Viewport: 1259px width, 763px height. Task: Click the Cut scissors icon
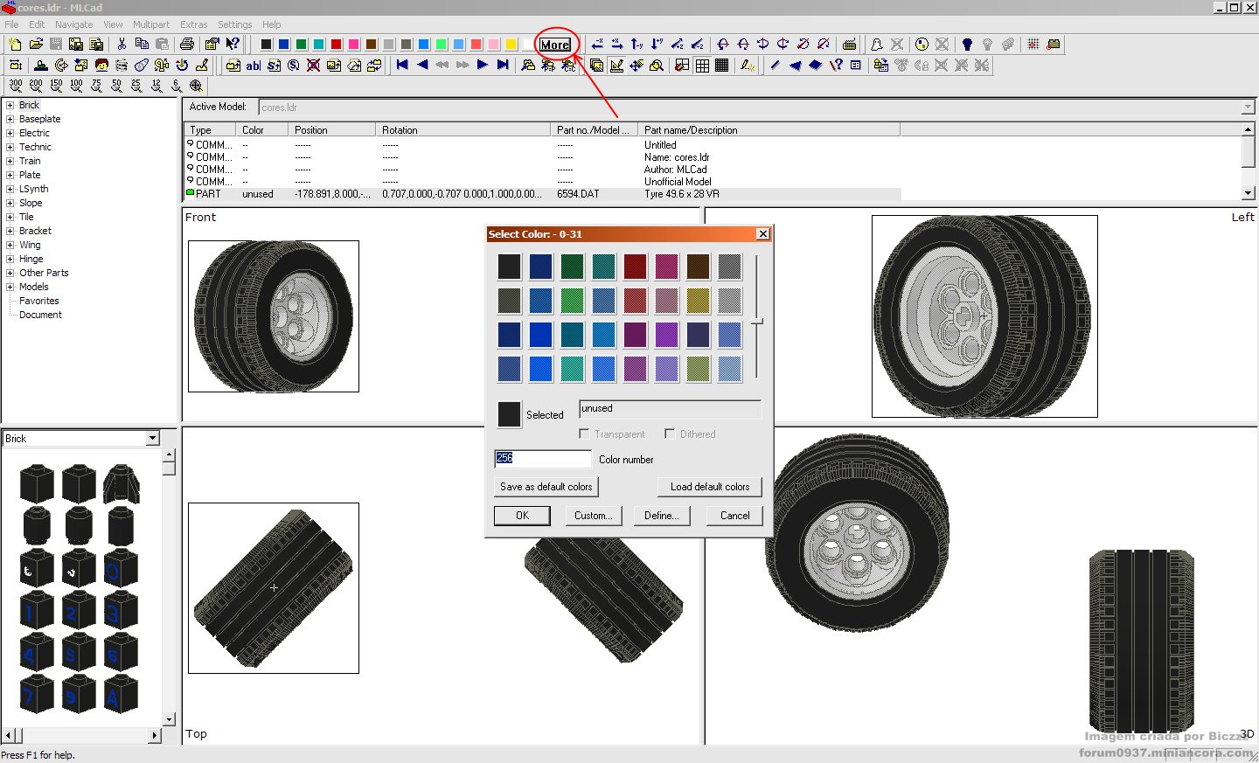click(x=122, y=44)
